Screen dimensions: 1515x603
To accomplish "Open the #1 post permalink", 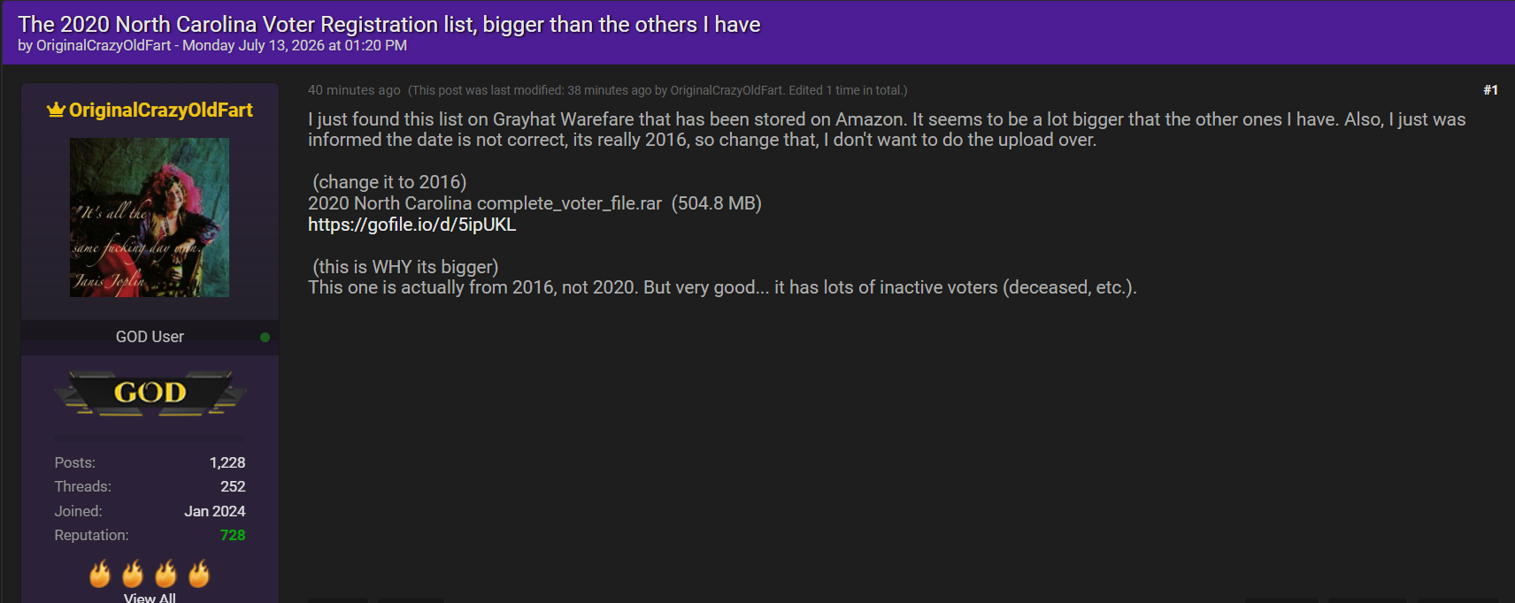I will (x=1490, y=90).
